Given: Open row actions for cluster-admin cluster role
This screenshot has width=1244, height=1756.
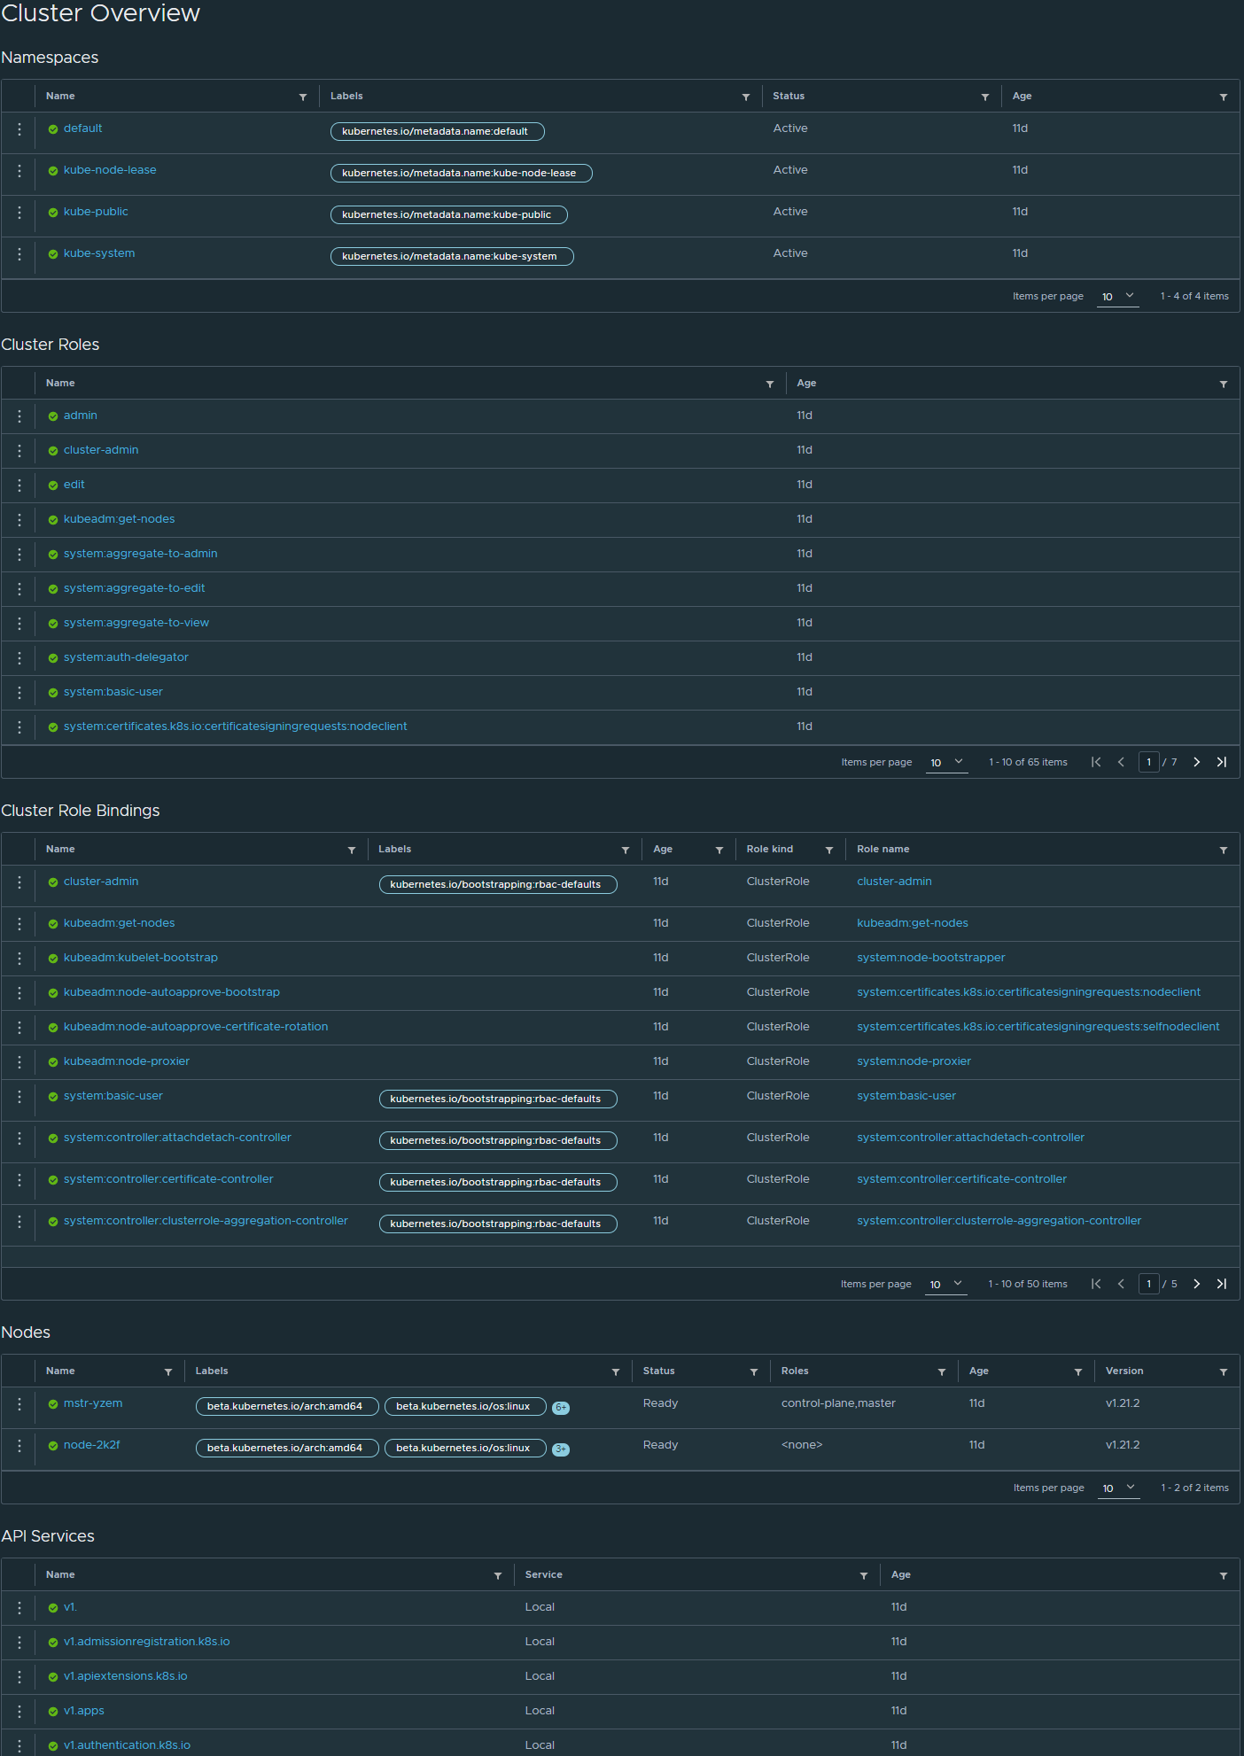Looking at the screenshot, I should (x=19, y=451).
